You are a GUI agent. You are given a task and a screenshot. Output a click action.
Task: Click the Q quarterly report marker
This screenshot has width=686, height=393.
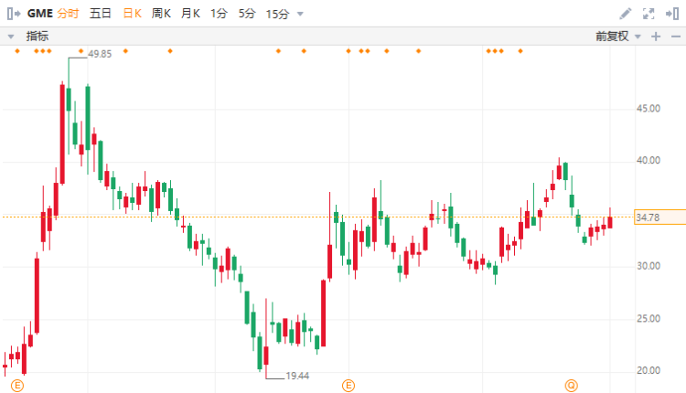(x=572, y=386)
